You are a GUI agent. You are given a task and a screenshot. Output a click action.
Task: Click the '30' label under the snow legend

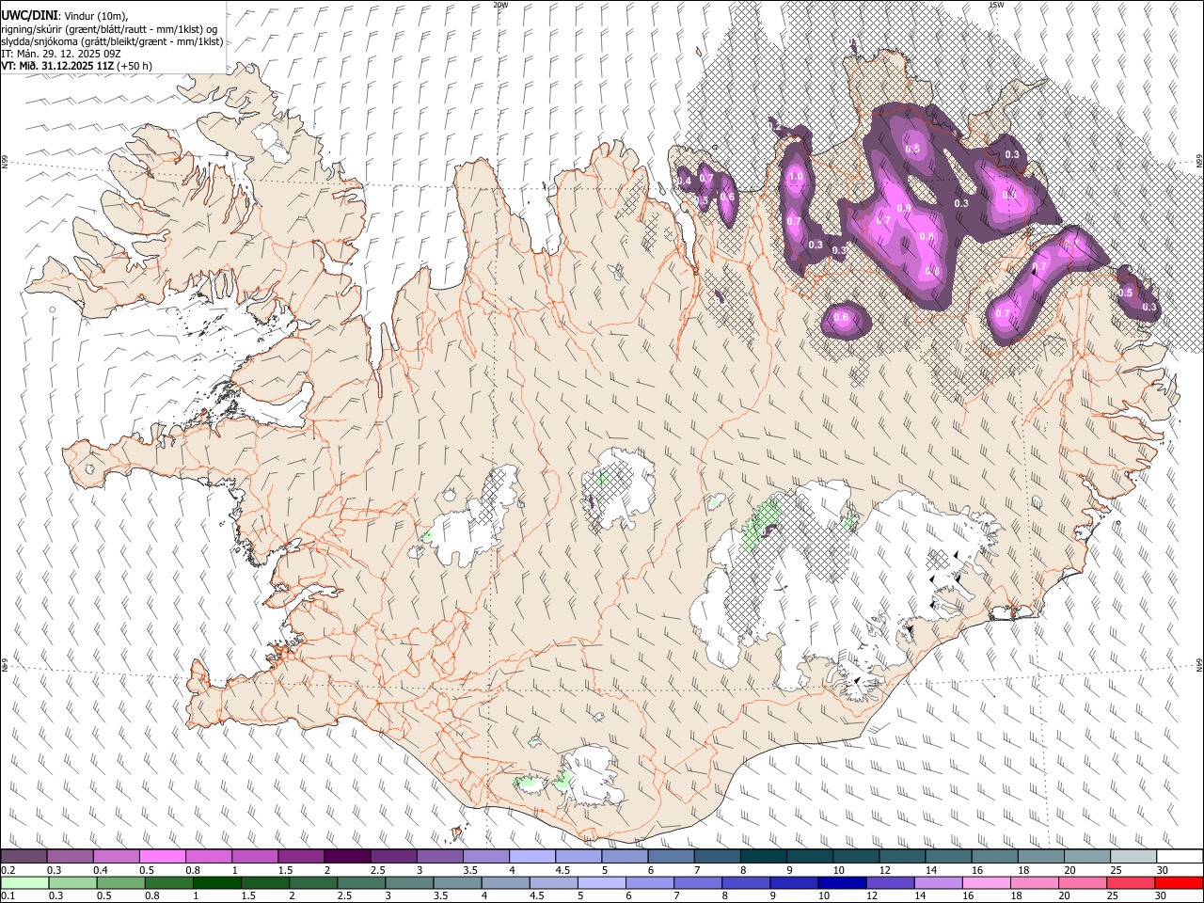pyautogui.click(x=1162, y=870)
